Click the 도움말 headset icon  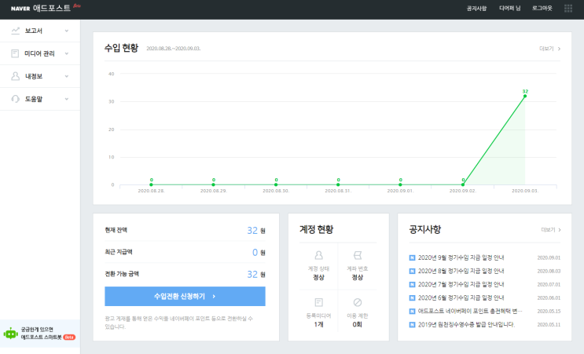point(15,99)
